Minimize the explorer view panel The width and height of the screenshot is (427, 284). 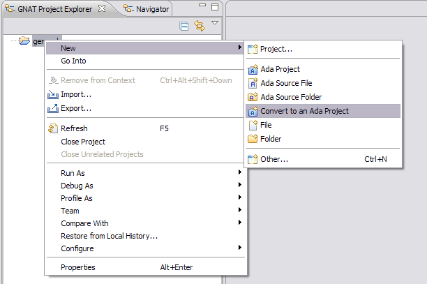(x=202, y=5)
